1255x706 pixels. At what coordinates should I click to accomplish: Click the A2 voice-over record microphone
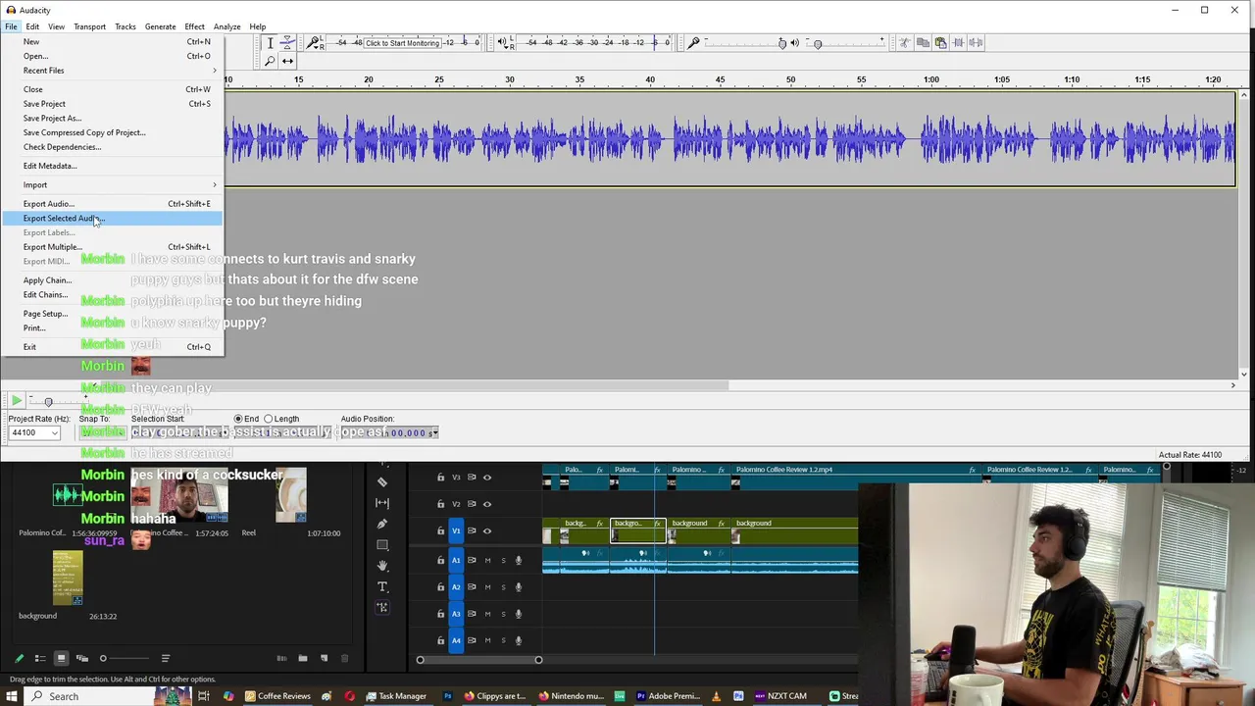(x=519, y=587)
